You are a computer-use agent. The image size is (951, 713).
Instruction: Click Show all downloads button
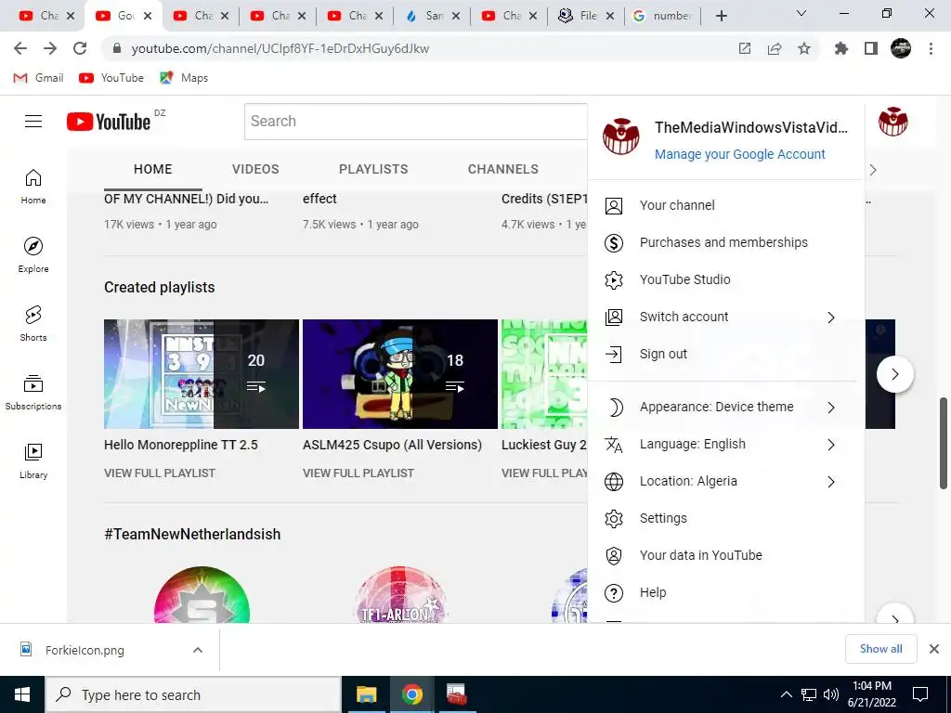pyautogui.click(x=880, y=649)
